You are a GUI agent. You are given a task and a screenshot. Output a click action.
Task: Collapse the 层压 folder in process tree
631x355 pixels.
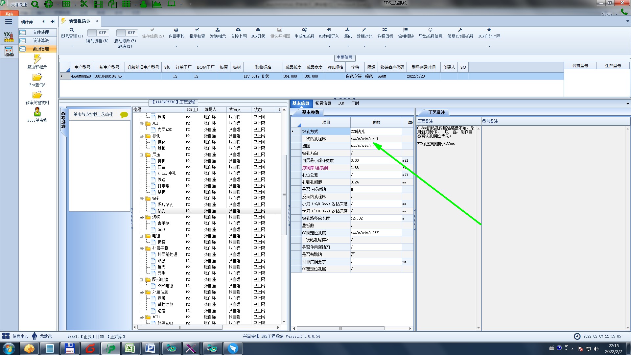click(x=141, y=155)
